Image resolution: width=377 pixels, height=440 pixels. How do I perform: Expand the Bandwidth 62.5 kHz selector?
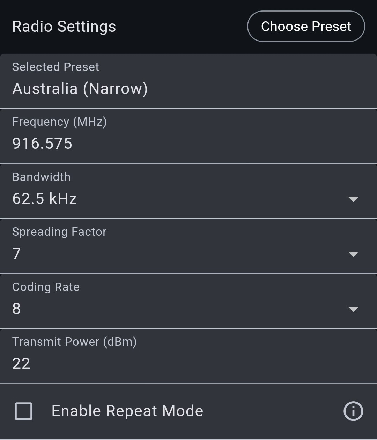tap(45, 199)
